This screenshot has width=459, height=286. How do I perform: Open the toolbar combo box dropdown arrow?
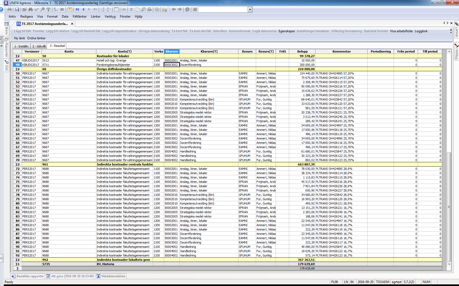point(250,9)
